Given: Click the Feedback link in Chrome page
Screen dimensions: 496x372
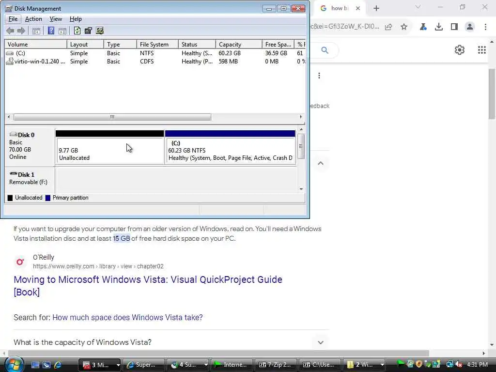Looking at the screenshot, I should pos(320,106).
